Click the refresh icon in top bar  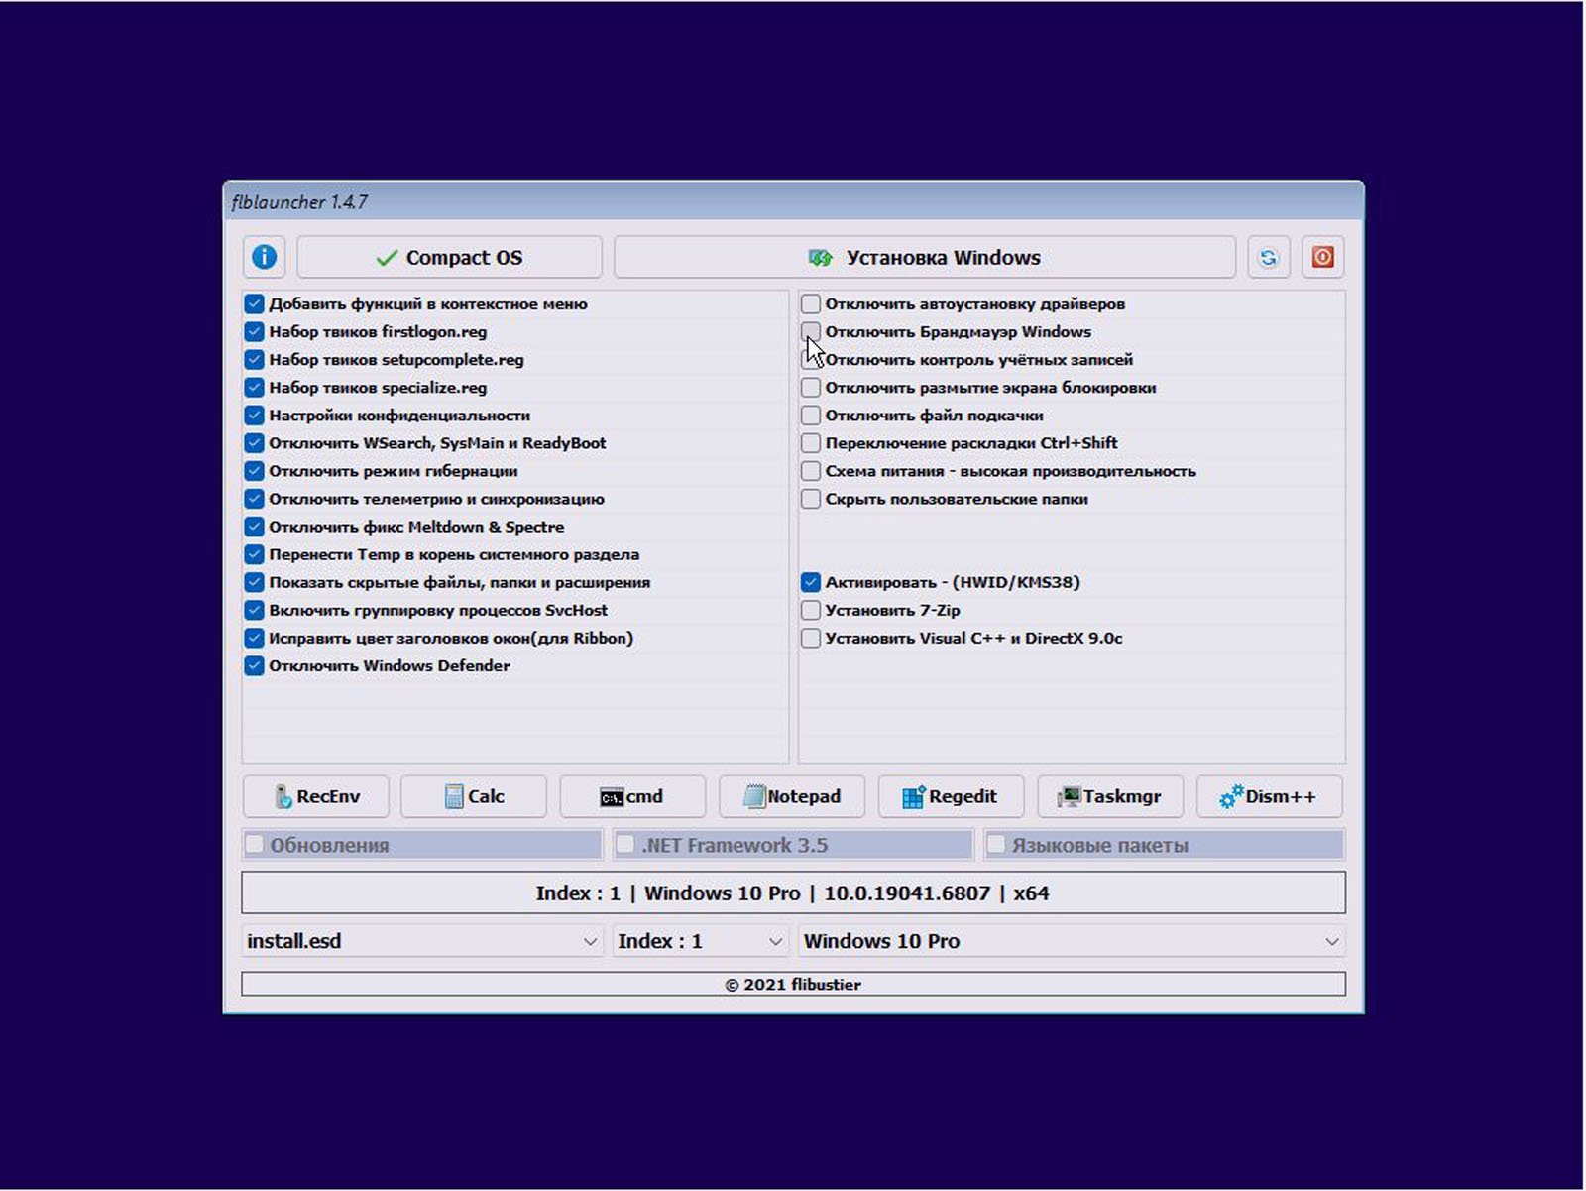(1268, 258)
